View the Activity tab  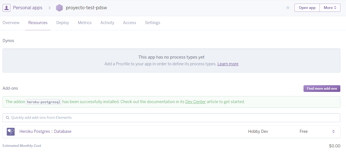pyautogui.click(x=107, y=23)
